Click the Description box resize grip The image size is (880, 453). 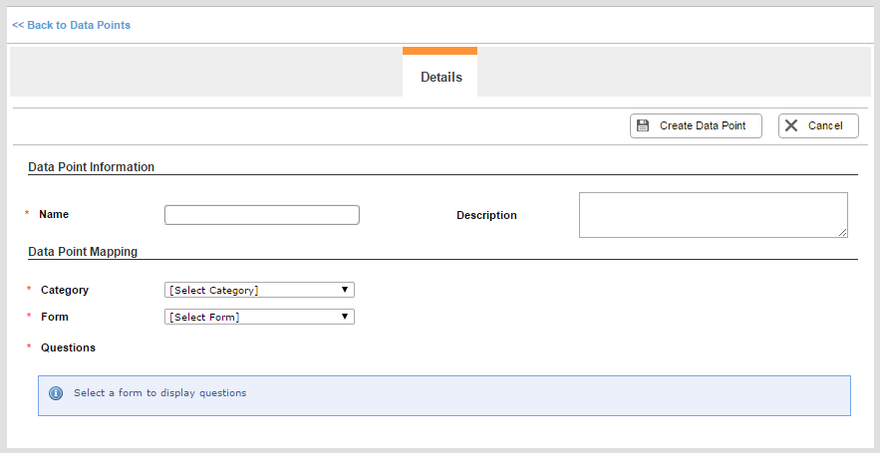[843, 233]
